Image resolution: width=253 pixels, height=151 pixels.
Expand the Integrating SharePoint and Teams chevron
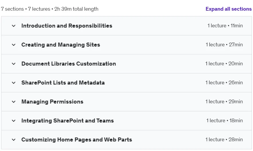[14, 121]
